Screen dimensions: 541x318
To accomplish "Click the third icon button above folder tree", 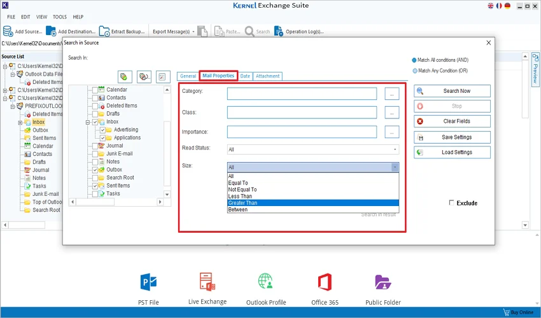I will (163, 76).
